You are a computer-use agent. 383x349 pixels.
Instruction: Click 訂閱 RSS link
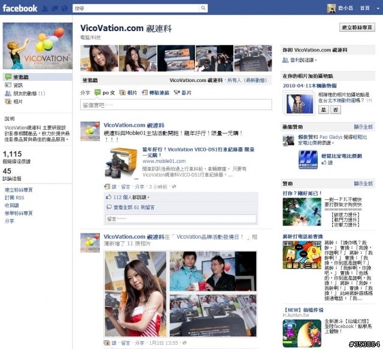pyautogui.click(x=14, y=198)
